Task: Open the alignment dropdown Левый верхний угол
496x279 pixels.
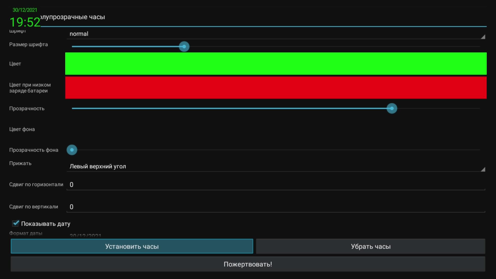Action: [276, 166]
